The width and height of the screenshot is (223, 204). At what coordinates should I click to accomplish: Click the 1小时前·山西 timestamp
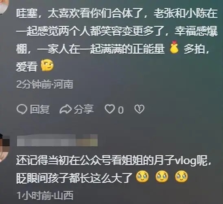(45, 195)
